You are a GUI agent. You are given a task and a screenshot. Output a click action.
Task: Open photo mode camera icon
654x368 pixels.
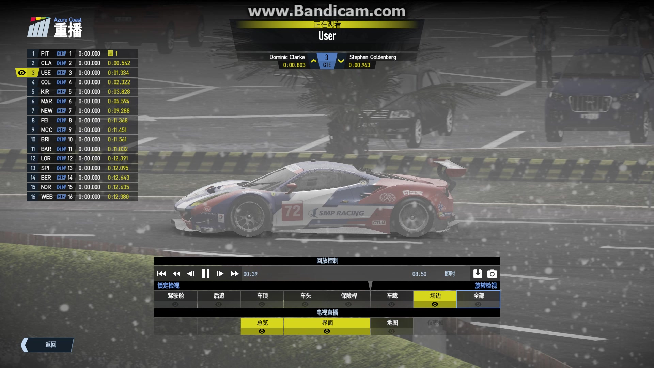[x=492, y=274]
